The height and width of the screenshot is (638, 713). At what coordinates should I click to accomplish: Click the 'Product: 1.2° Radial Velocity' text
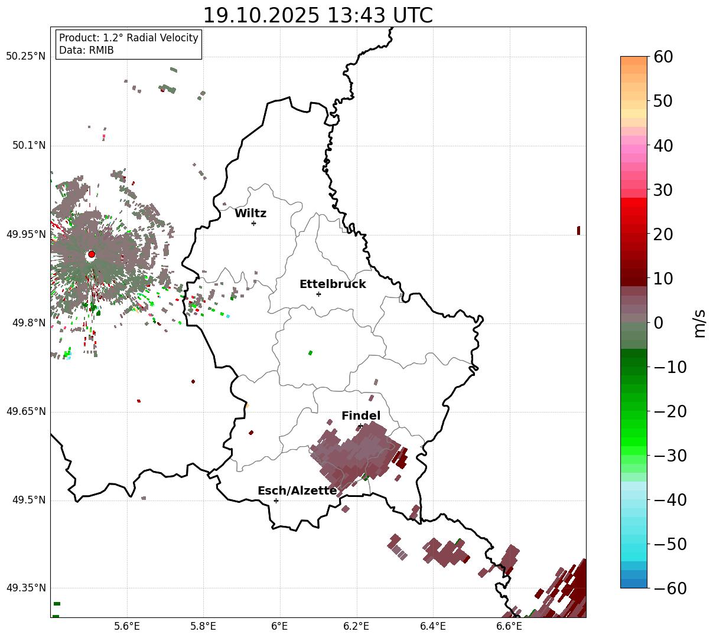click(x=129, y=38)
